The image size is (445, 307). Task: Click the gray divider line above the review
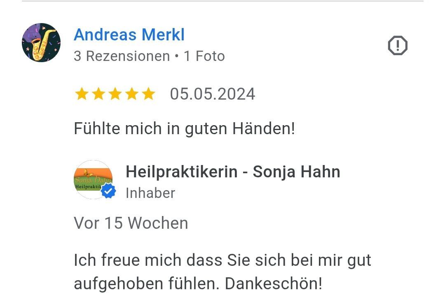pos(222,1)
